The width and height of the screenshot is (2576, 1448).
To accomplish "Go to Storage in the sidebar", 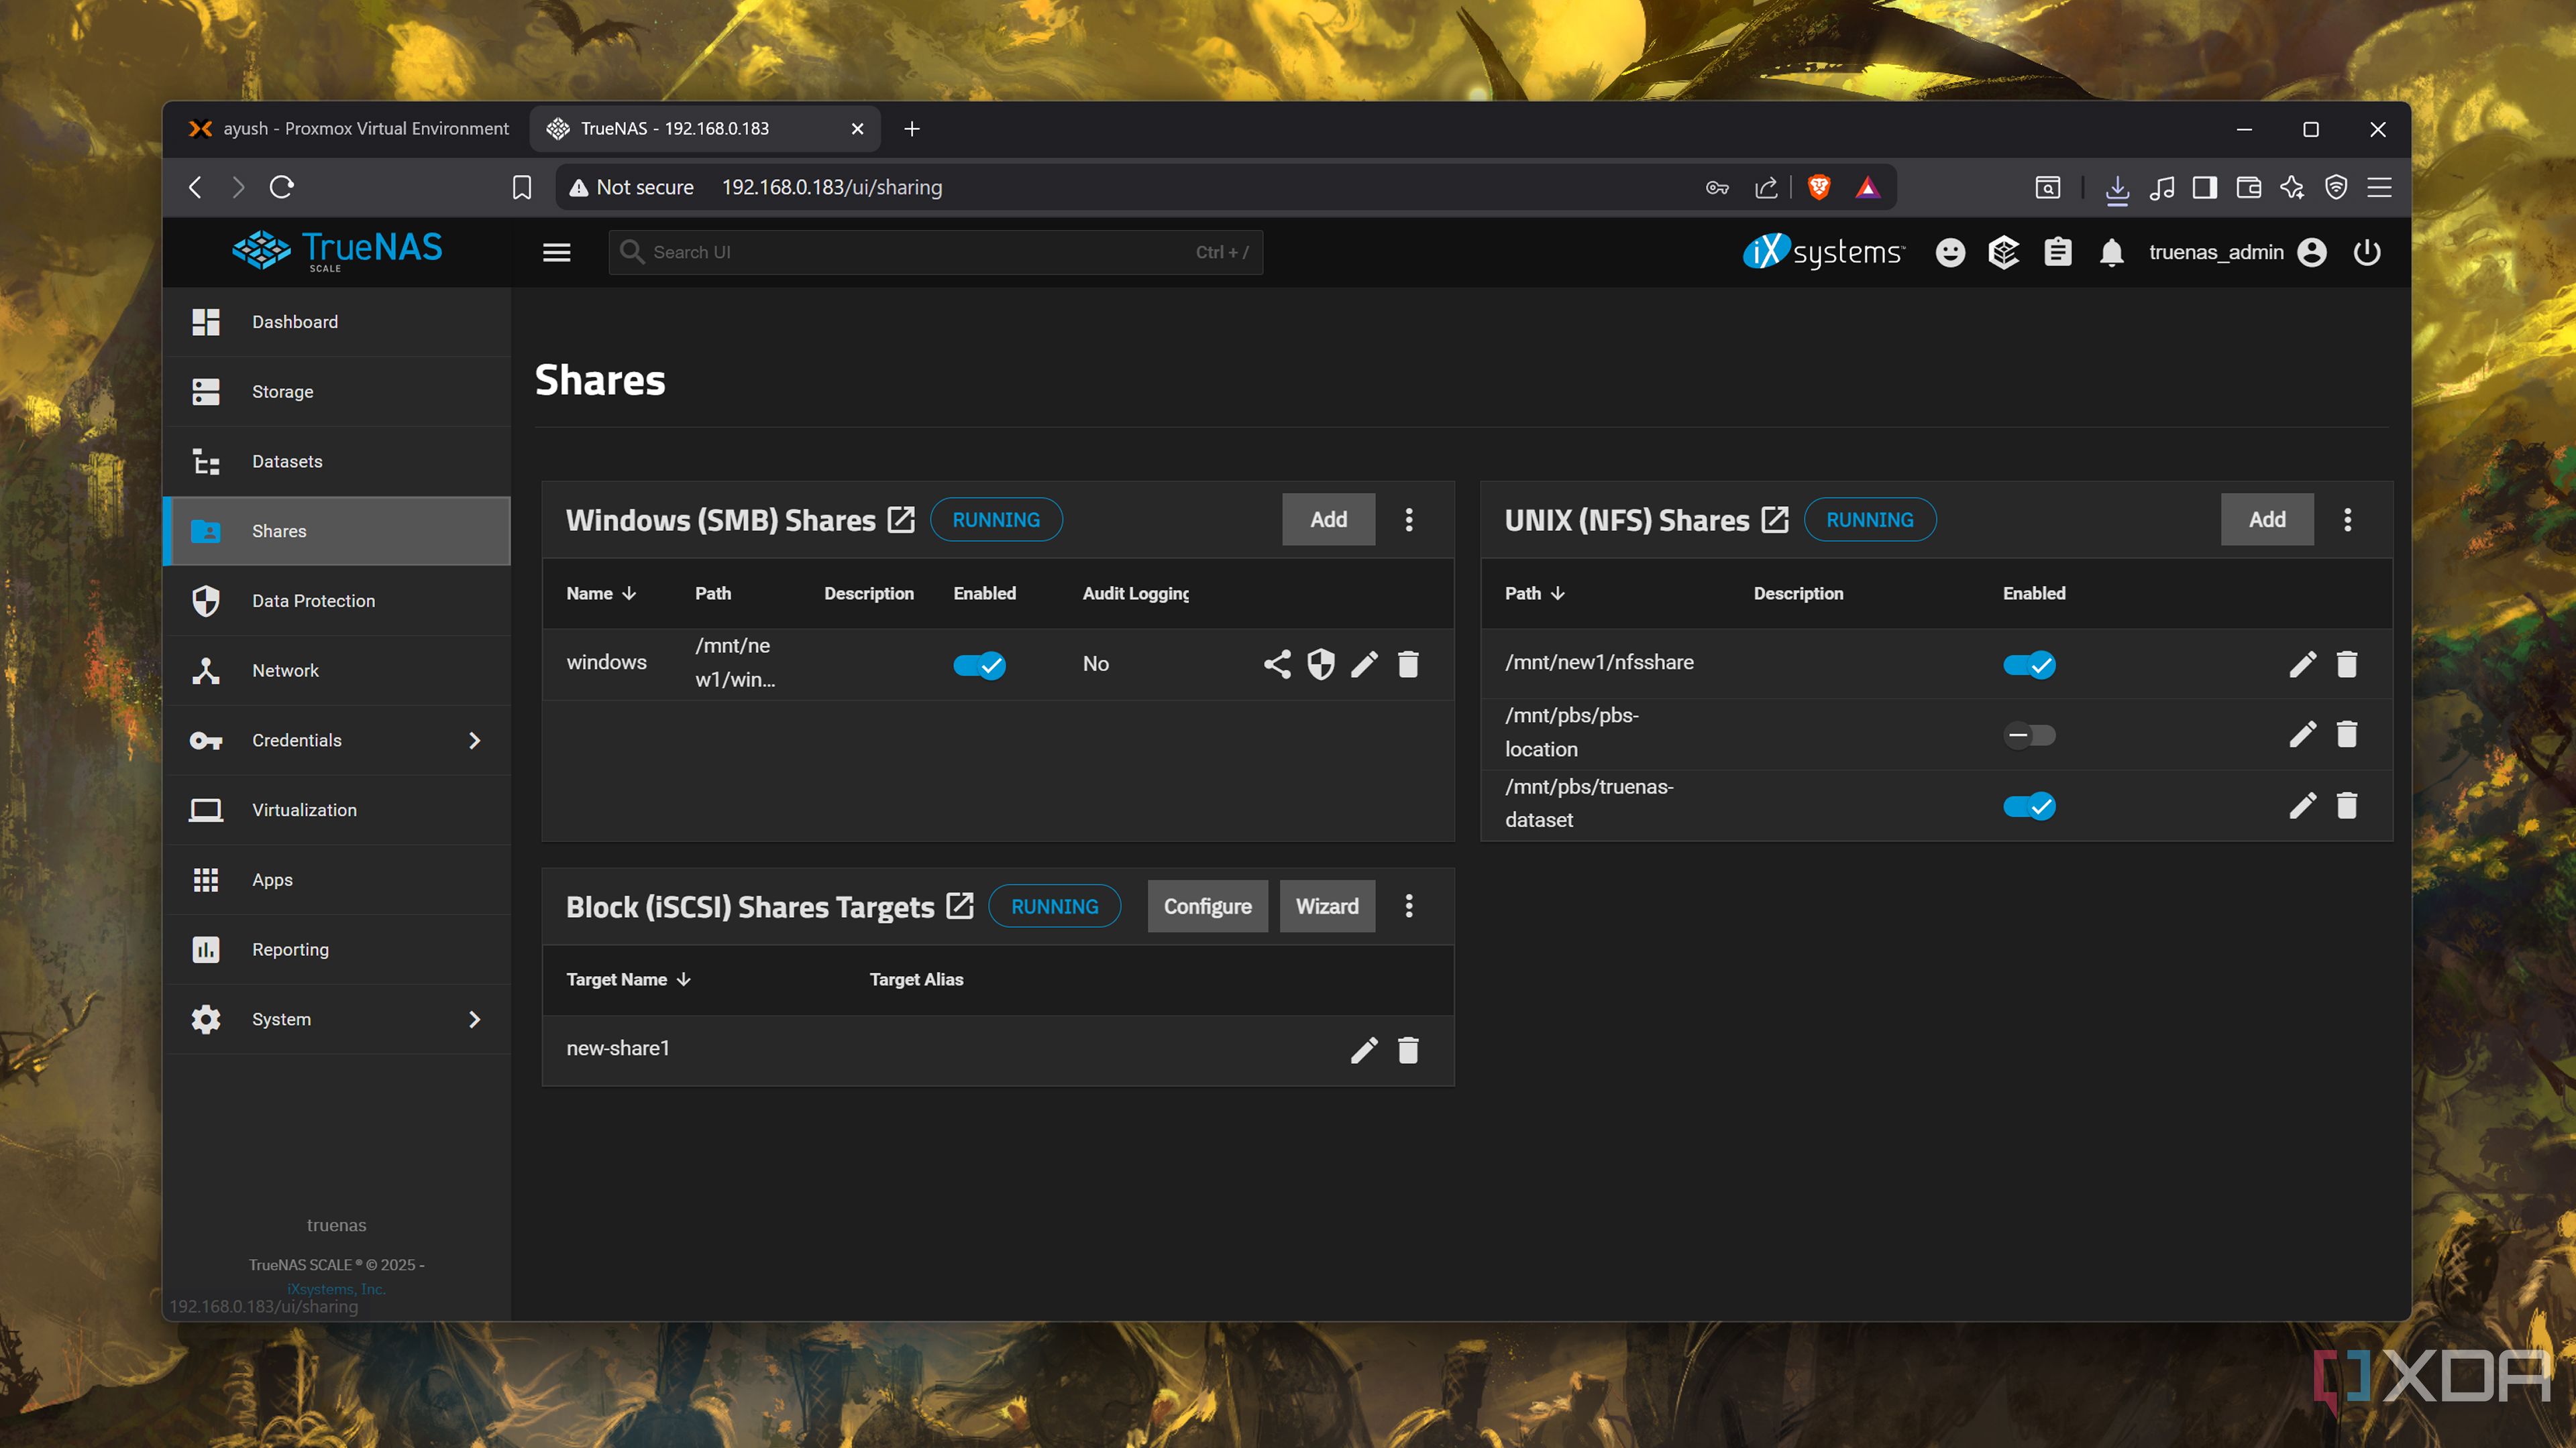I will click(x=337, y=391).
